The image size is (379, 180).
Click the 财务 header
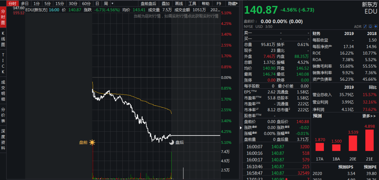coord(317,34)
